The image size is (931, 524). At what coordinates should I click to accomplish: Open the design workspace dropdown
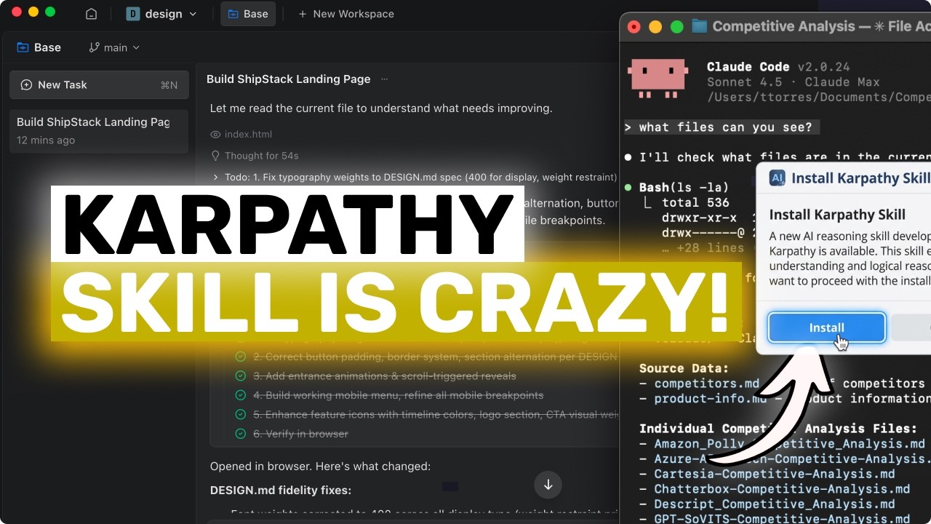click(x=161, y=14)
